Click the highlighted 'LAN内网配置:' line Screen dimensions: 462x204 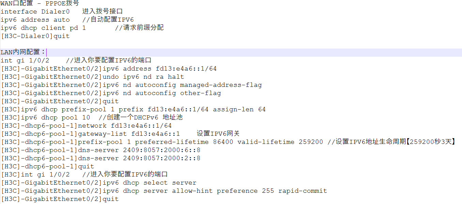(23, 52)
